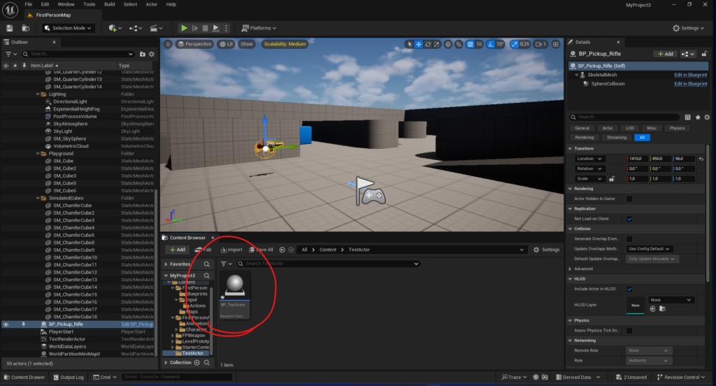
Task: Switch to the Physics filter tab in Details
Action: (676, 128)
